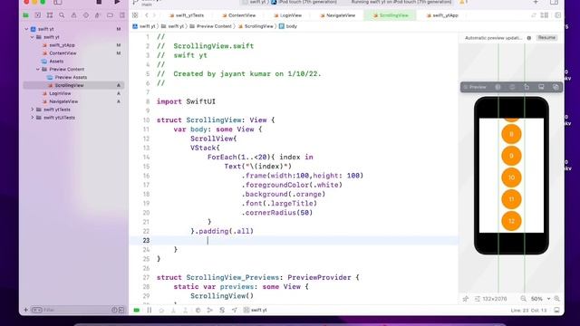The height and width of the screenshot is (326, 580).
Task: Toggle recent files filter clock icon
Action: [x=114, y=310]
